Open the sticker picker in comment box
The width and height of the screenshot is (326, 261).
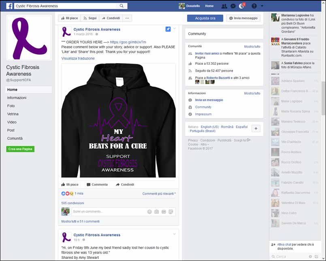tap(171, 212)
